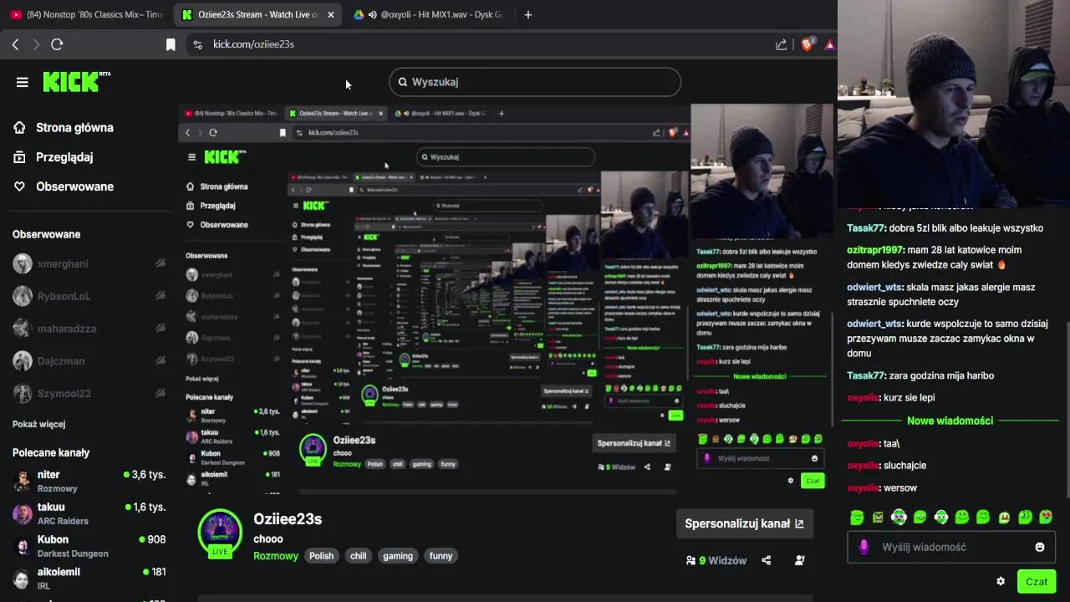Open site settings icon before kick.com URL

197,44
